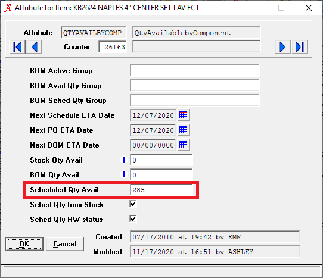323x278 pixels.
Task: Select the BOM Active Group field
Action: pos(195,71)
